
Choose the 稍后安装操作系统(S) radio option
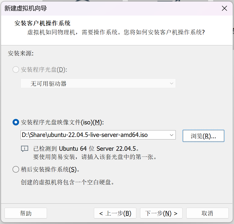(16, 169)
